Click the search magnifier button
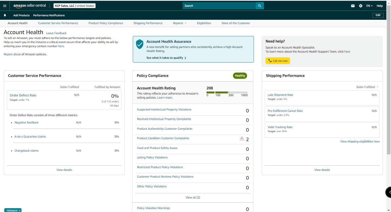The width and height of the screenshot is (391, 212). [260, 6]
